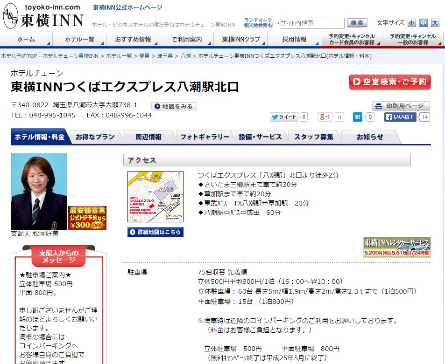Click the 駐車場 row label
The height and width of the screenshot is (364, 445).
[137, 272]
